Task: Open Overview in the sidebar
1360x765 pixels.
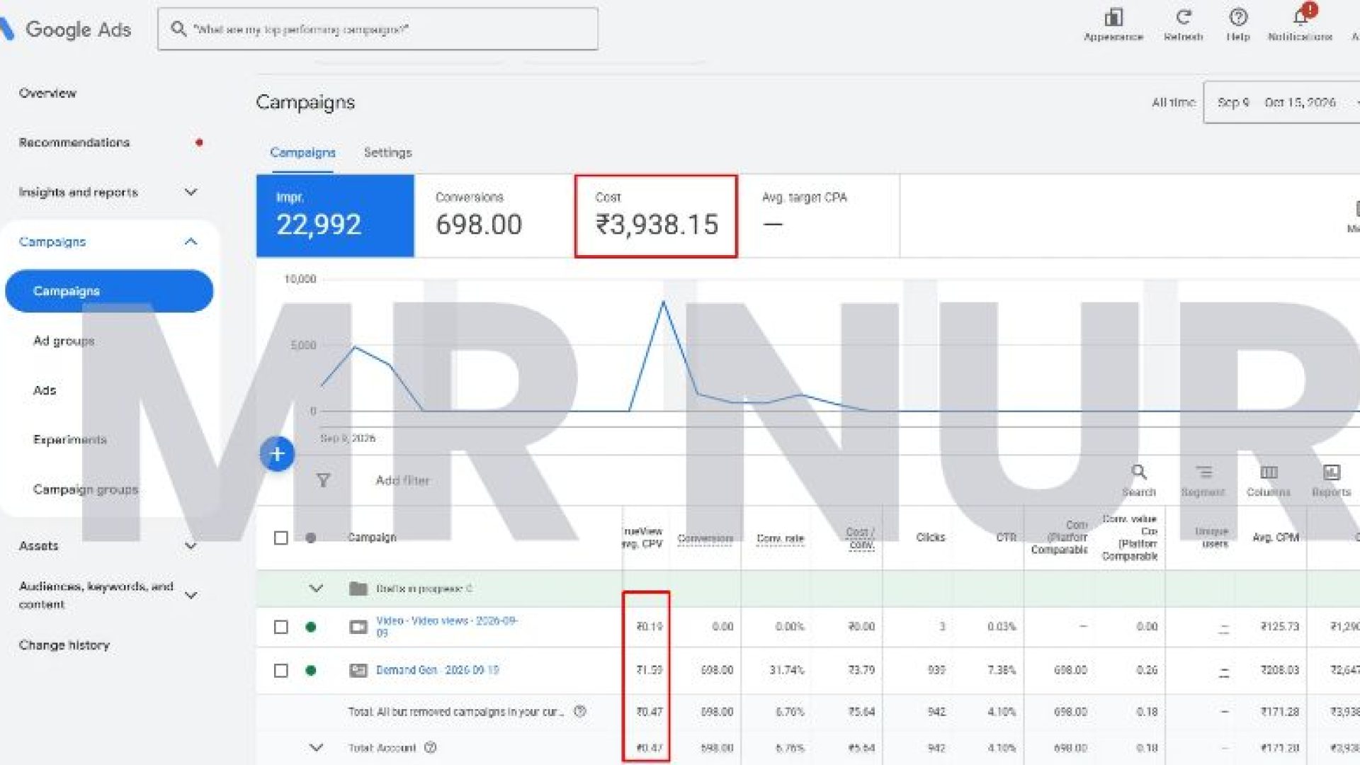Action: point(47,93)
